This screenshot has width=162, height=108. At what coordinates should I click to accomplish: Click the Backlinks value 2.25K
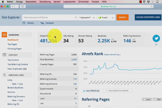pyautogui.click(x=104, y=41)
